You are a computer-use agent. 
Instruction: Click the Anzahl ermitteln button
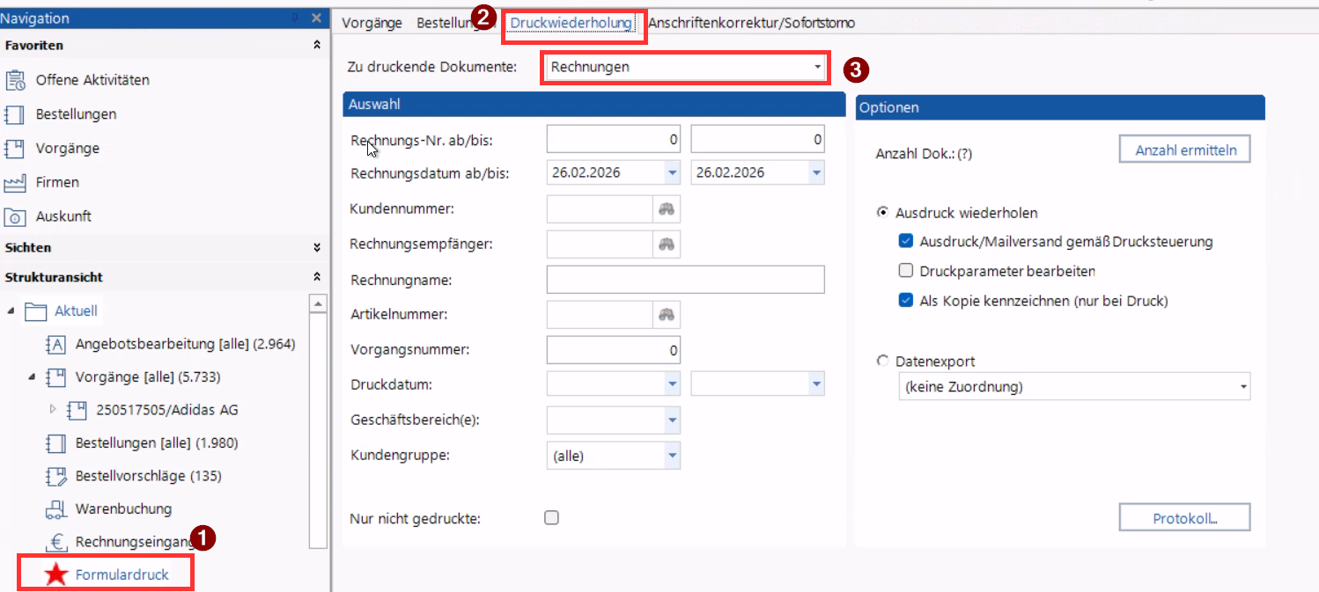[1184, 150]
